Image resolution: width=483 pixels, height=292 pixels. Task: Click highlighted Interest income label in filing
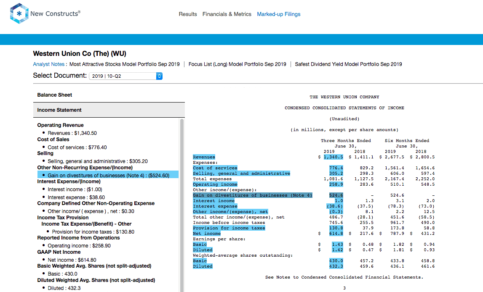click(214, 201)
